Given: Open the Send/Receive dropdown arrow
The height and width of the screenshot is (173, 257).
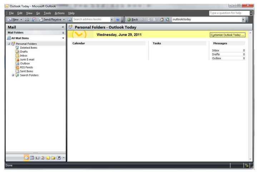Looking at the screenshot, I should [x=64, y=20].
